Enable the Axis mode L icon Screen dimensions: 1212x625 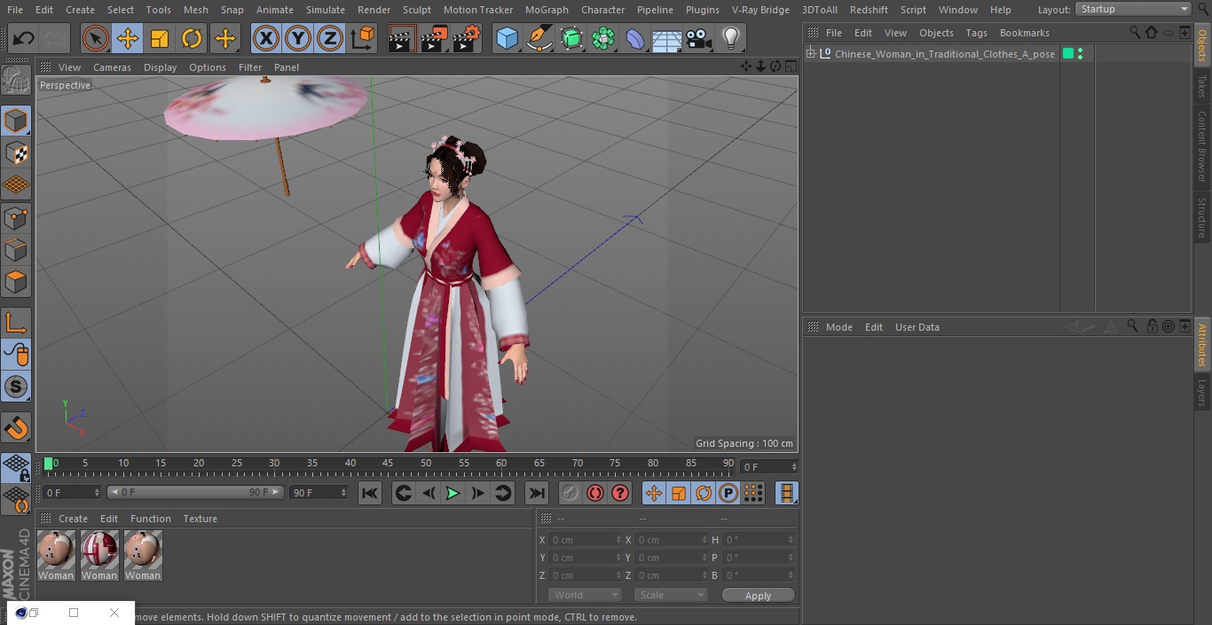pyautogui.click(x=16, y=323)
